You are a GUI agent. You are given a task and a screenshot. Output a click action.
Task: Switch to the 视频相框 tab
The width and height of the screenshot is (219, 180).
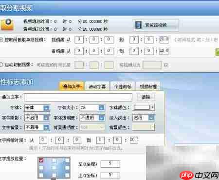[148, 86]
